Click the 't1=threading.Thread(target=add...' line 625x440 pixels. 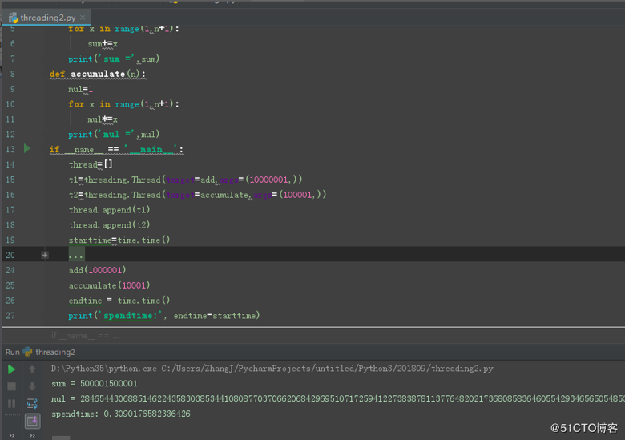tap(185, 180)
